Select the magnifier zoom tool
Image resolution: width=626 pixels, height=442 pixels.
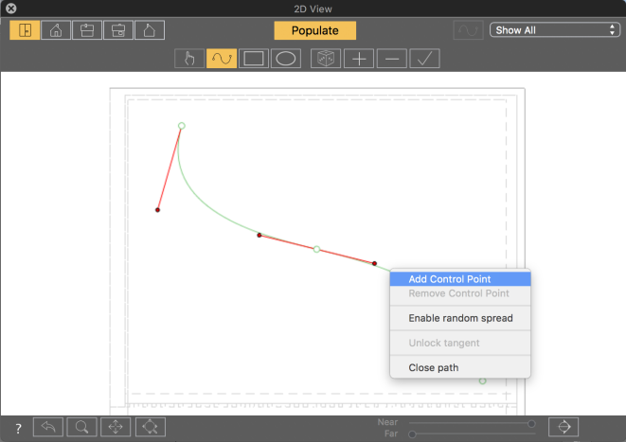(81, 427)
